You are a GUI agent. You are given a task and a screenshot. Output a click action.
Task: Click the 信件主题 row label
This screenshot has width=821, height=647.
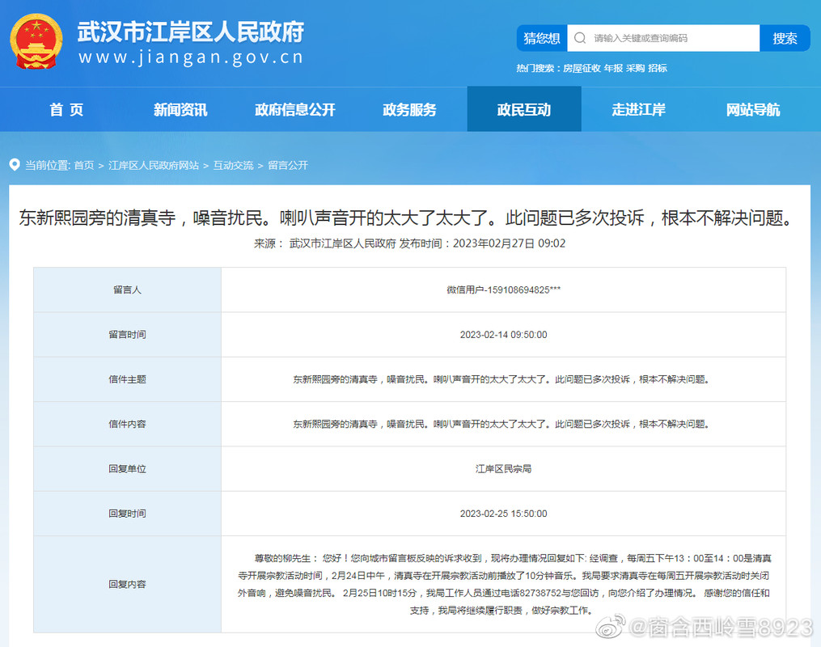(127, 379)
